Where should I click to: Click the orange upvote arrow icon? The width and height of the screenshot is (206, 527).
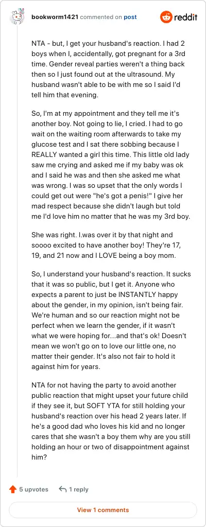(13, 489)
